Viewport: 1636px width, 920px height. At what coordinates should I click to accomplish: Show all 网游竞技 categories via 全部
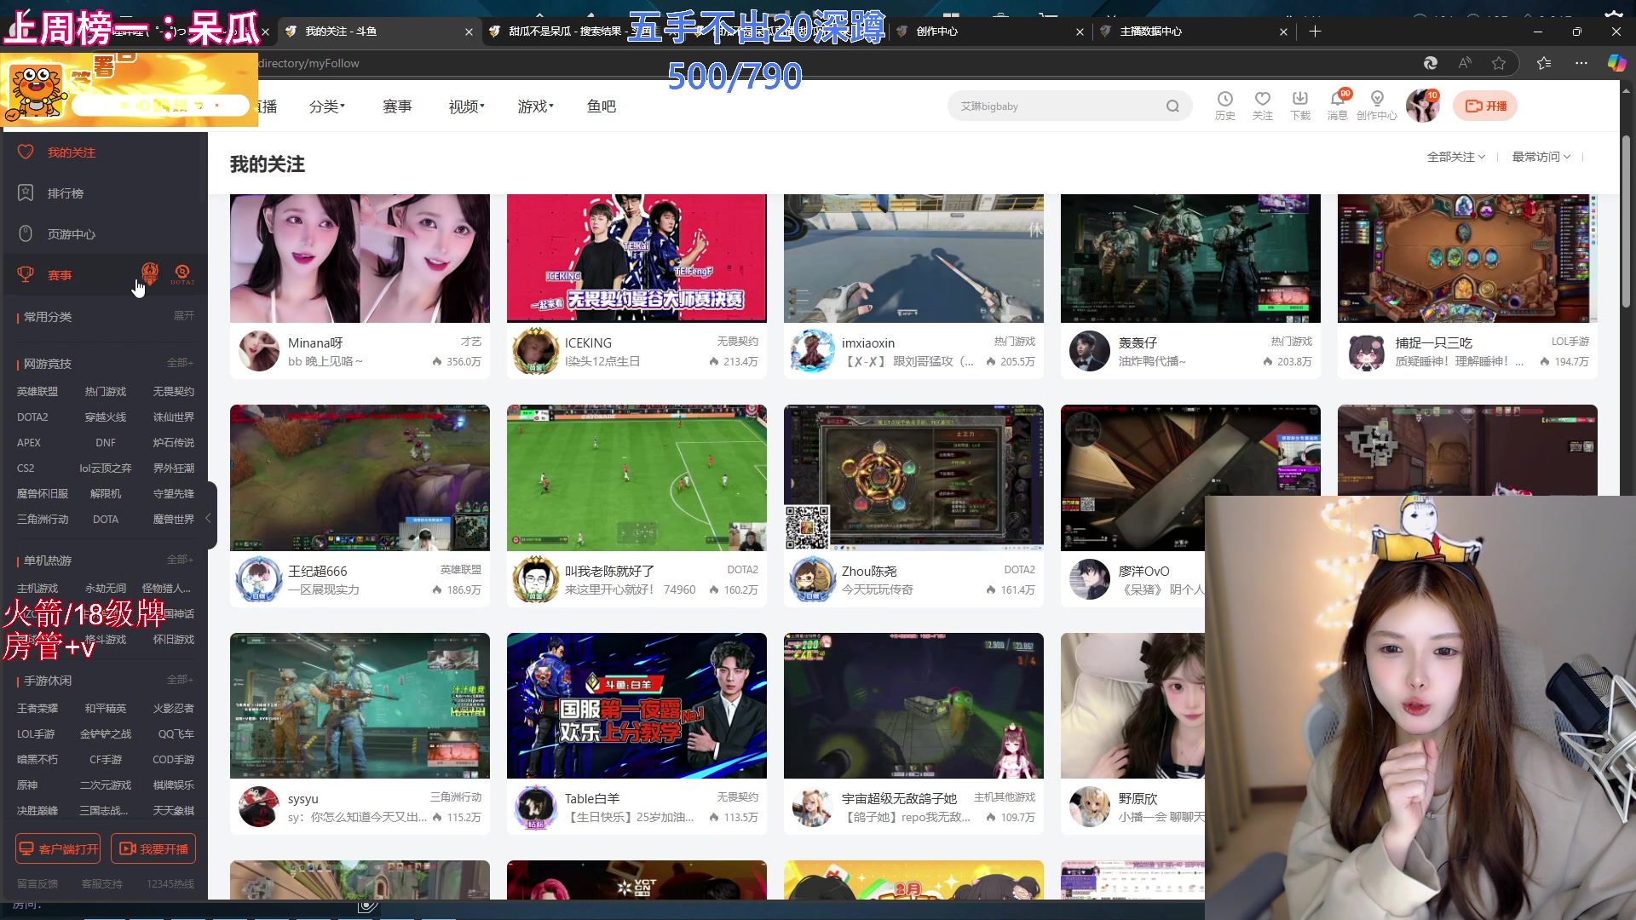(180, 363)
